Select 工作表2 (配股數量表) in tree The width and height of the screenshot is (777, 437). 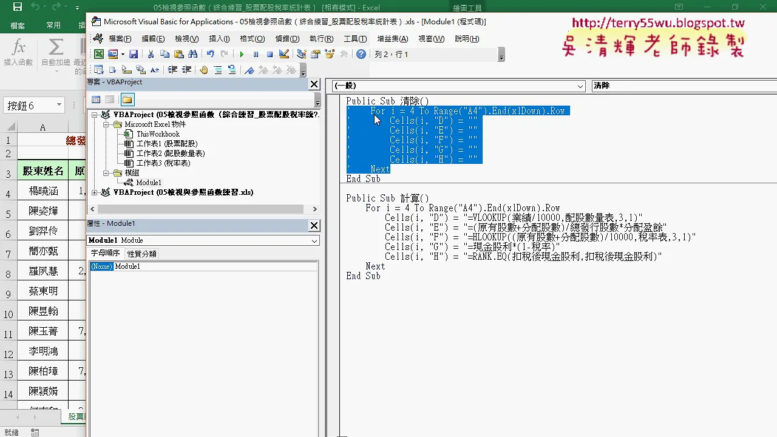[170, 154]
